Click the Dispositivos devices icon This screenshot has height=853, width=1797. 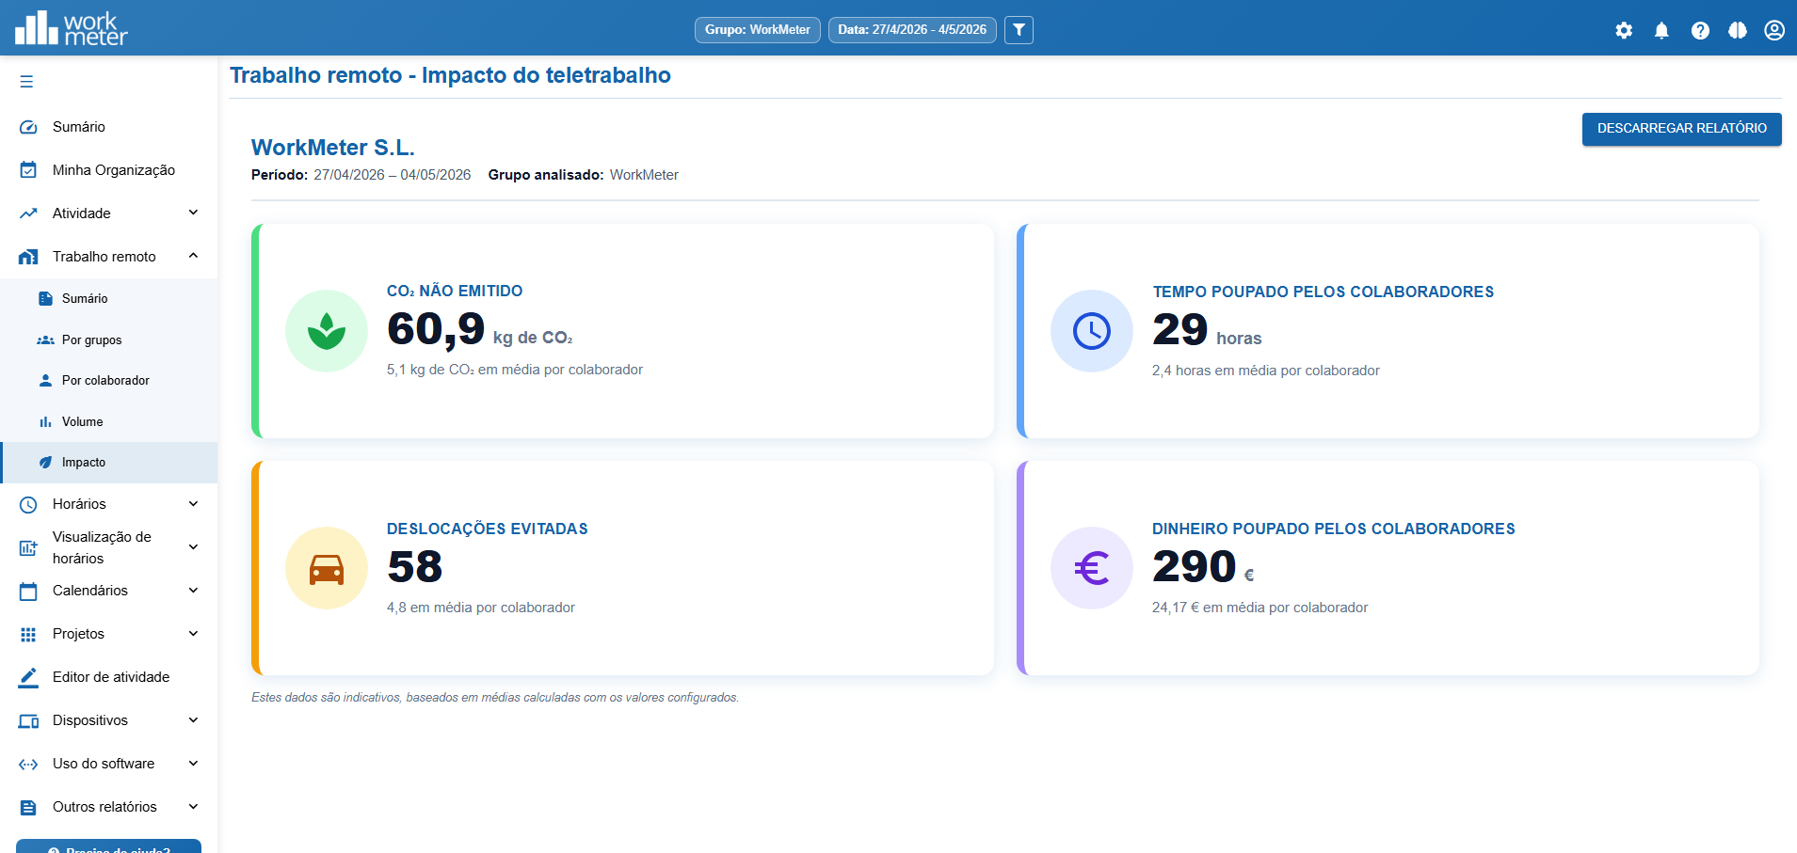[x=28, y=721]
